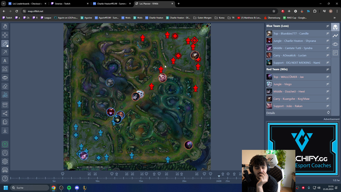Image resolution: width=341 pixels, height=192 pixels.
Task: Activate the pencil draw tool
Action: [5, 44]
